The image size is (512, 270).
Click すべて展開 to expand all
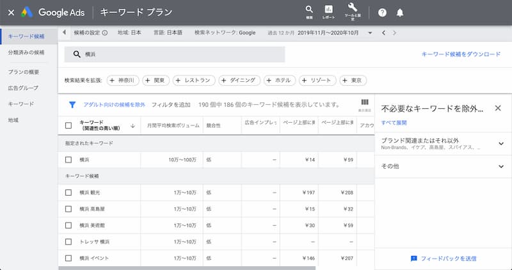point(394,123)
